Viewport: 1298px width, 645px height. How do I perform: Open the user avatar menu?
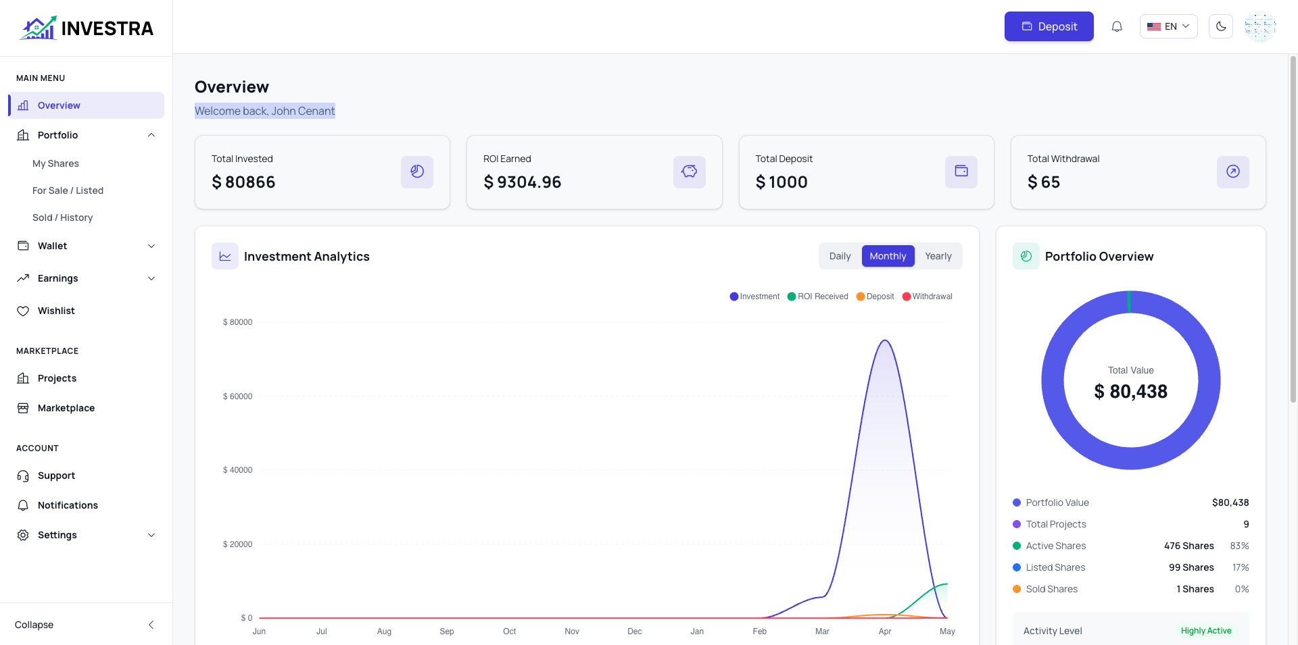pyautogui.click(x=1260, y=26)
